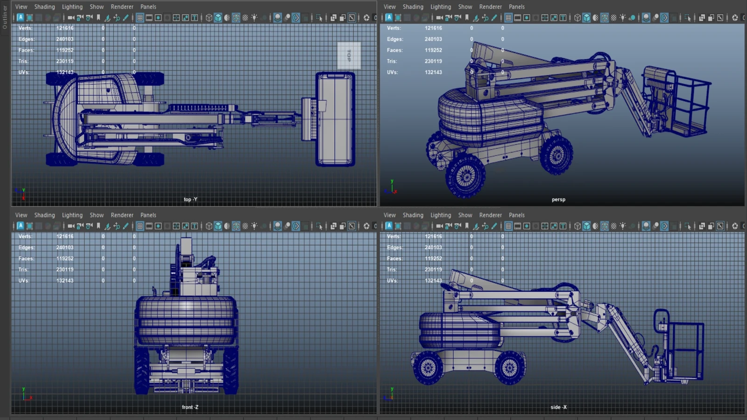
Task: Toggle Motion Blur in the persp panel
Action: click(x=655, y=18)
